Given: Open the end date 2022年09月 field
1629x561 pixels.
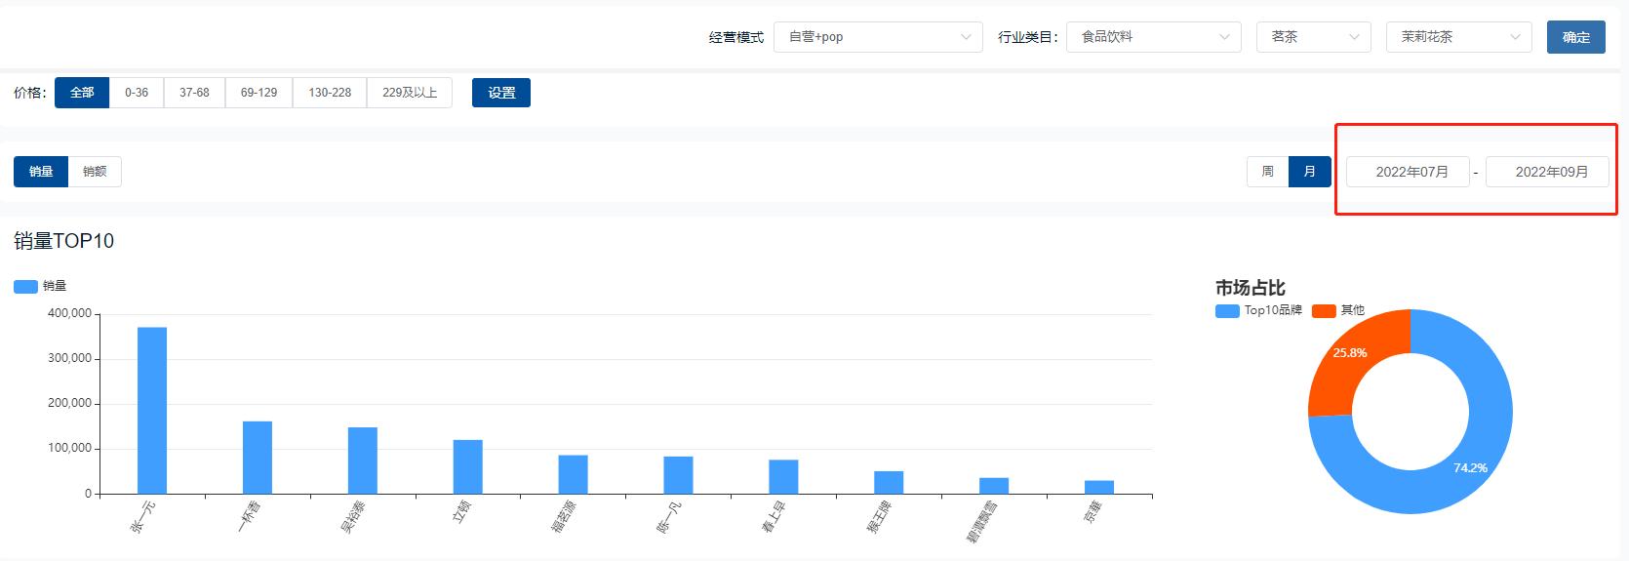Looking at the screenshot, I should (x=1547, y=172).
